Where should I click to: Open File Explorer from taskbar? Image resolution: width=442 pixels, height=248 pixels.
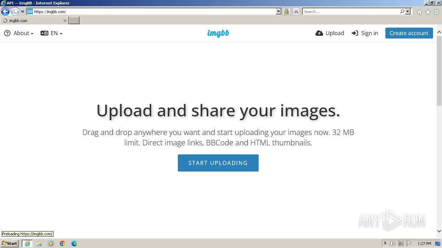(x=39, y=244)
